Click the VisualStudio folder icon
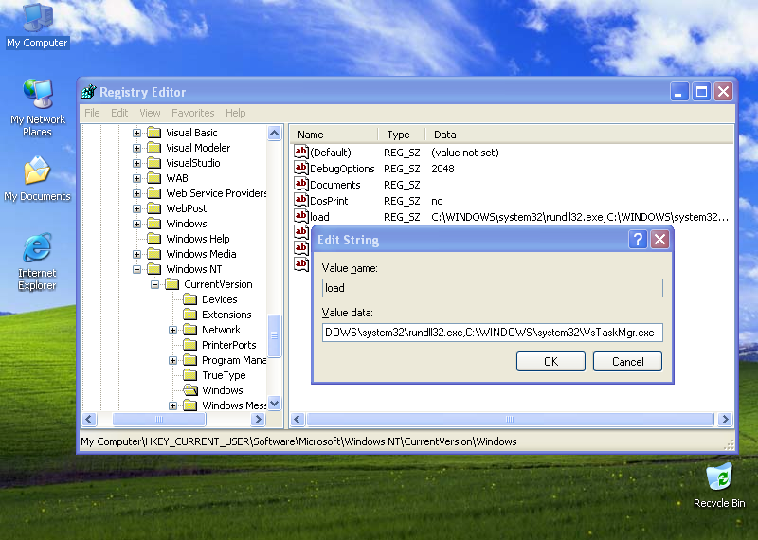Screen dimensions: 758x540 point(154,162)
